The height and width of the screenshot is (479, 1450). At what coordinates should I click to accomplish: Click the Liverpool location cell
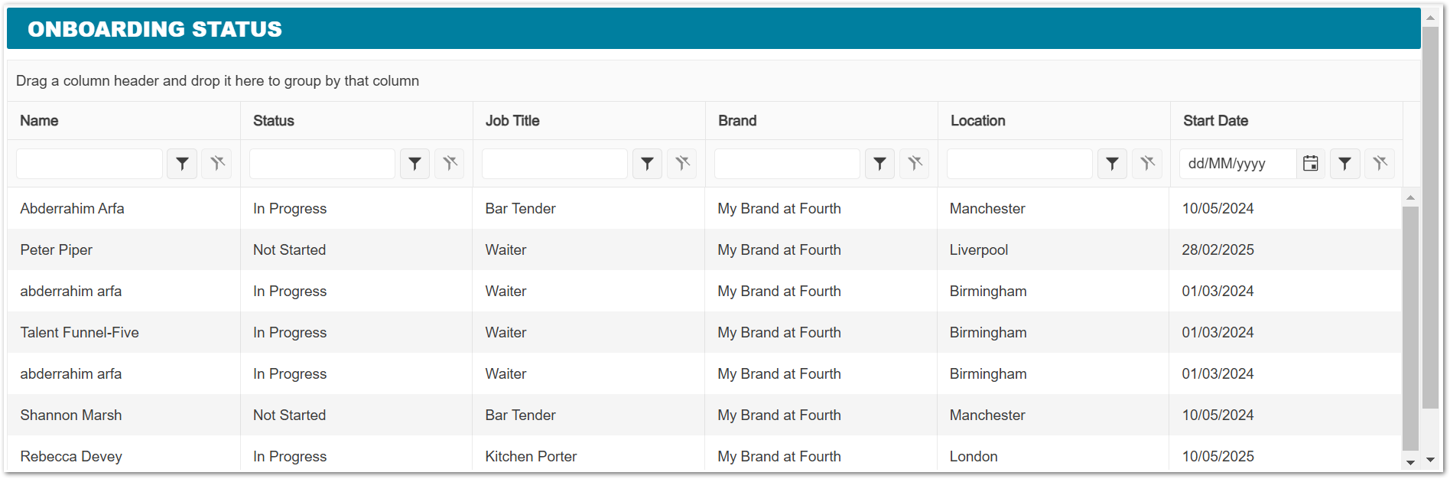(x=1053, y=249)
